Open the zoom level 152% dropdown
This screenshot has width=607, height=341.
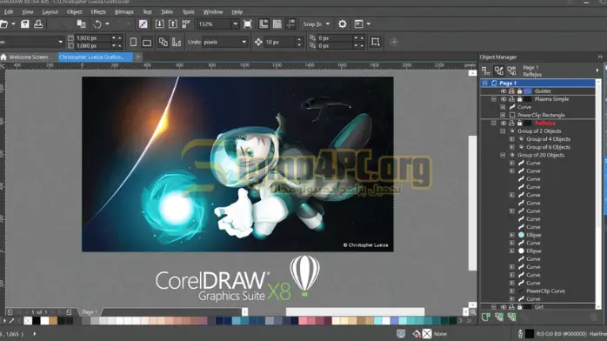pyautogui.click(x=235, y=24)
